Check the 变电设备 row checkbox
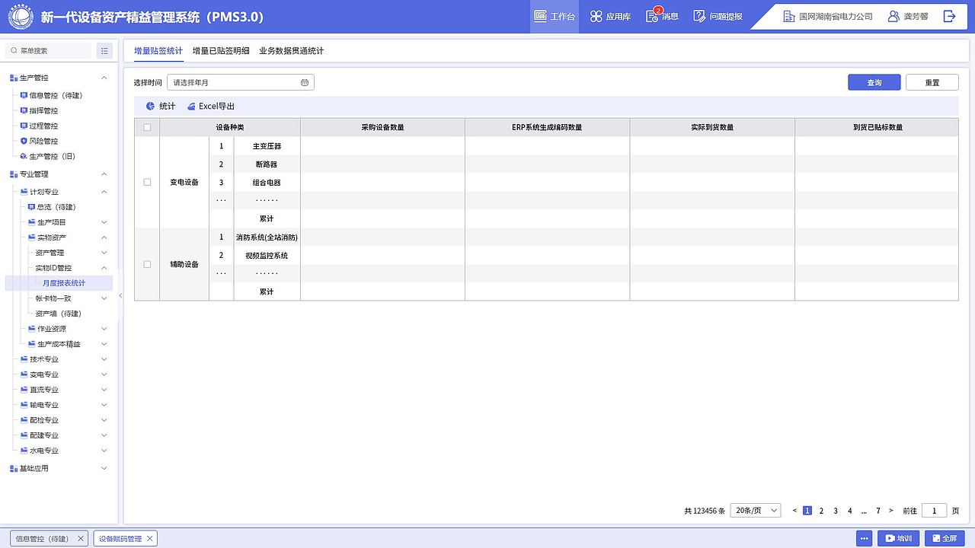The image size is (975, 548). pyautogui.click(x=147, y=182)
